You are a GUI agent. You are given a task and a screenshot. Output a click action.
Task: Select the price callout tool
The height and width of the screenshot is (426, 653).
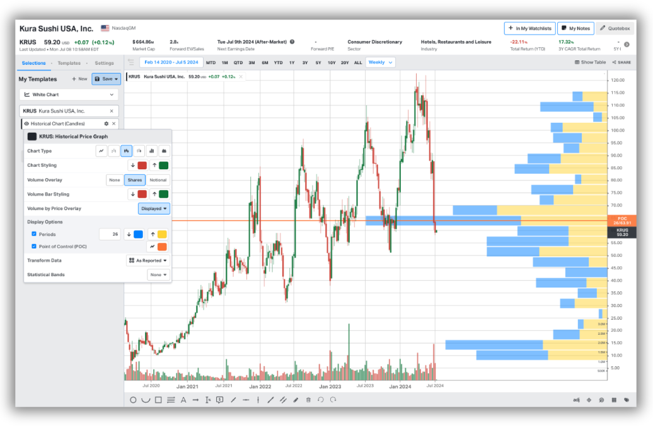(220, 400)
